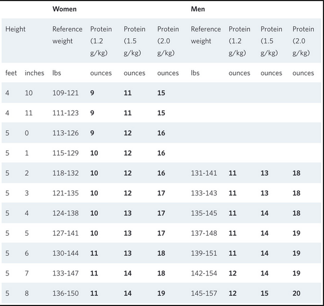Click the Women column group heading

(65, 9)
